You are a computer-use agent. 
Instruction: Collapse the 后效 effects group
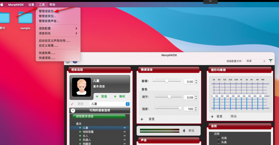pos(211,134)
